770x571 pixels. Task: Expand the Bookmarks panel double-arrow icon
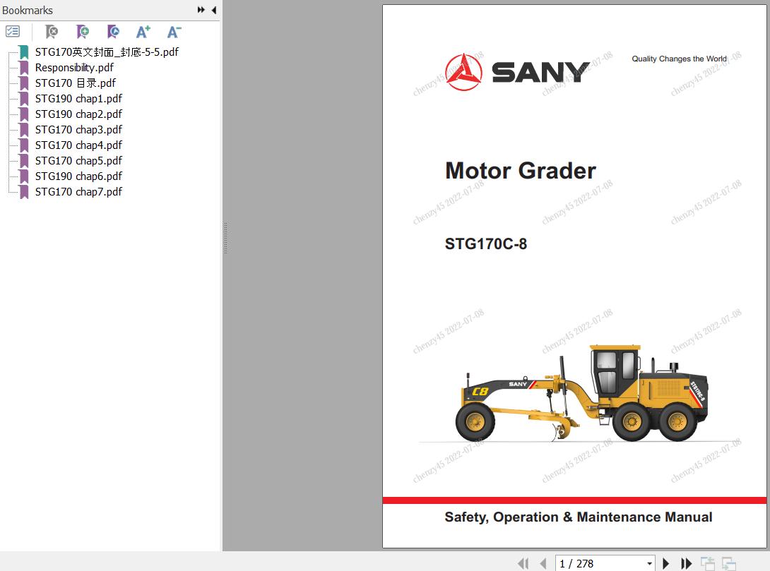tap(201, 10)
